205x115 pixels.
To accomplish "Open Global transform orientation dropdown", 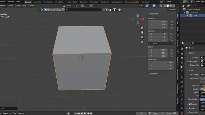I will (x=68, y=6).
